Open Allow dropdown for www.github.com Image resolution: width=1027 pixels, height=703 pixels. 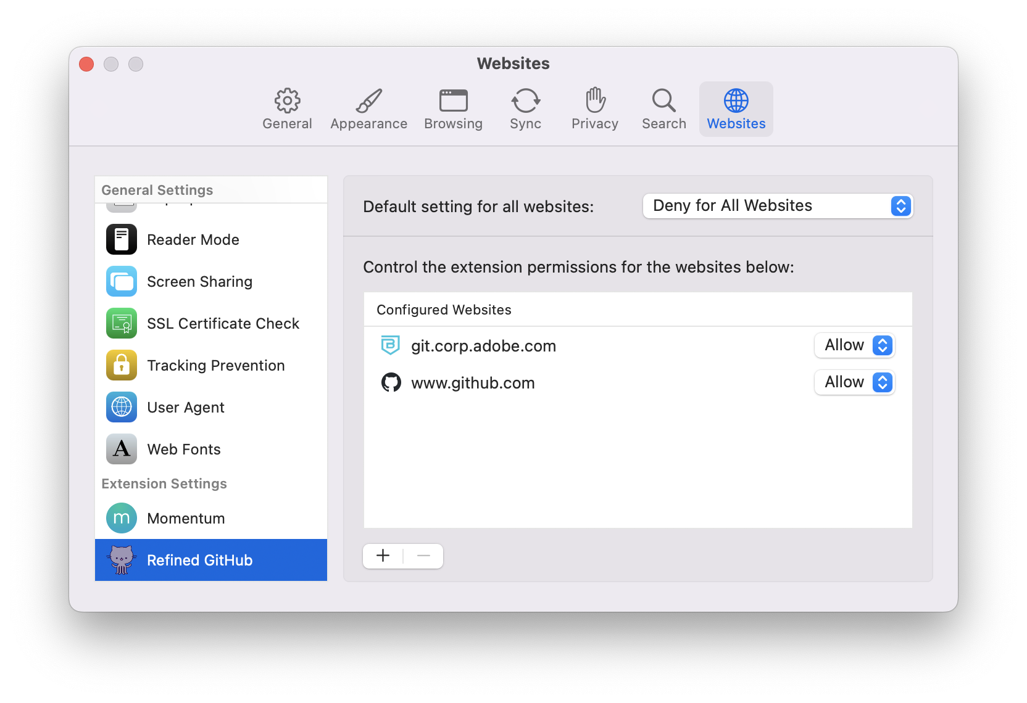point(854,382)
